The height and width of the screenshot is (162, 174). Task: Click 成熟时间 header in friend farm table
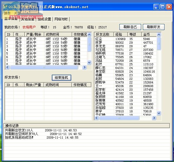[58, 85]
